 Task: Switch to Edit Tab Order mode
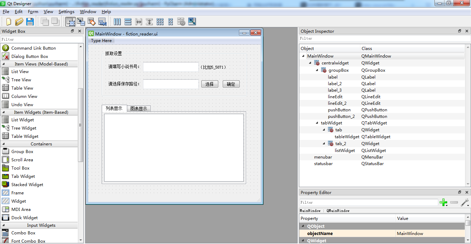(x=102, y=22)
